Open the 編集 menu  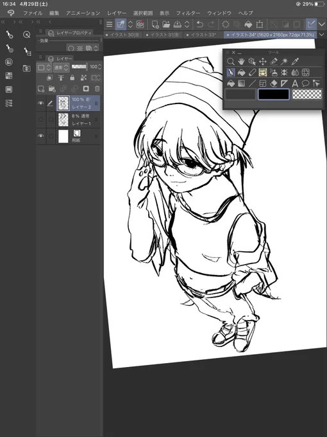[55, 13]
